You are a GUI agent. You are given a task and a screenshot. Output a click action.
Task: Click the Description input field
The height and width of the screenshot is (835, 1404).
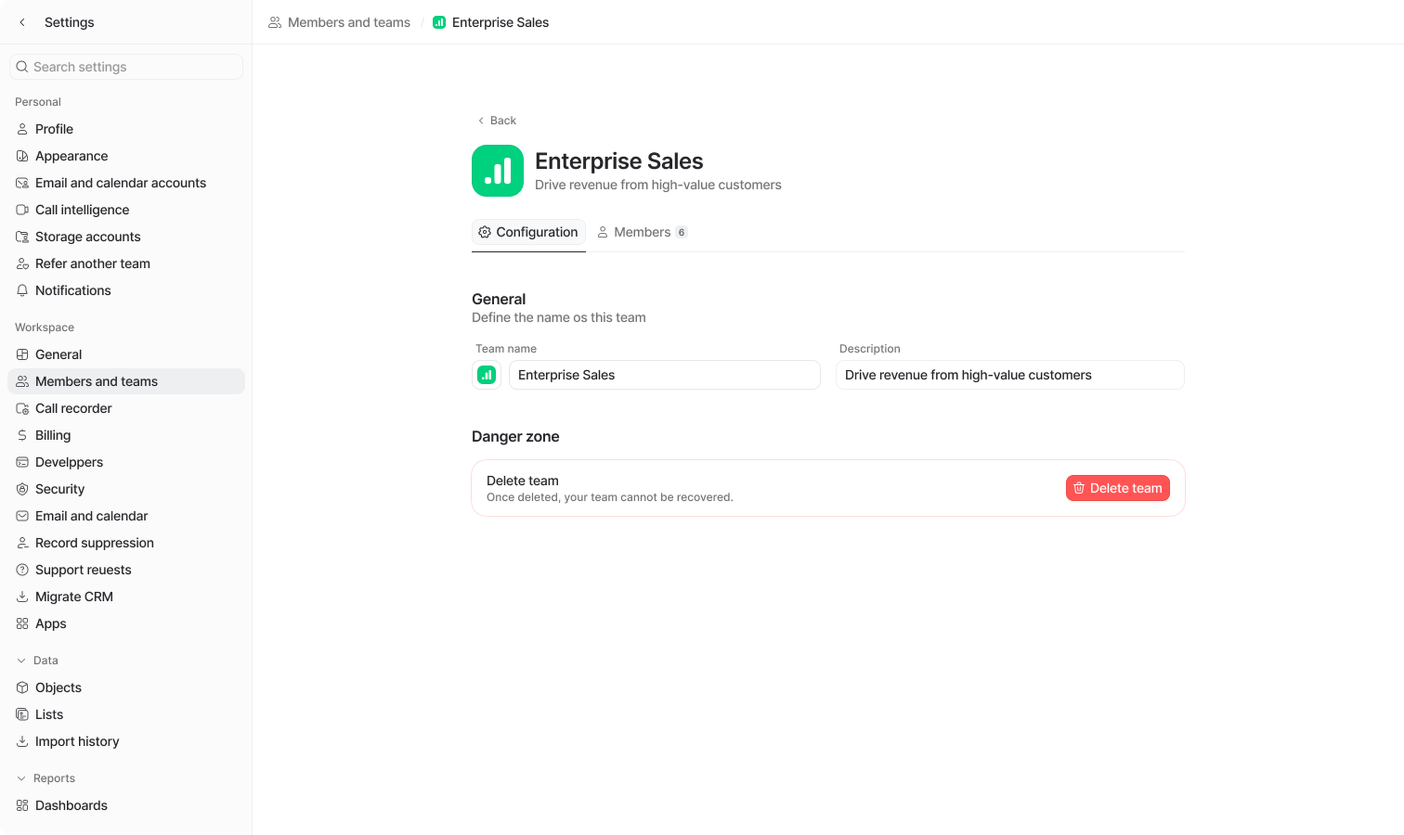coord(1009,375)
